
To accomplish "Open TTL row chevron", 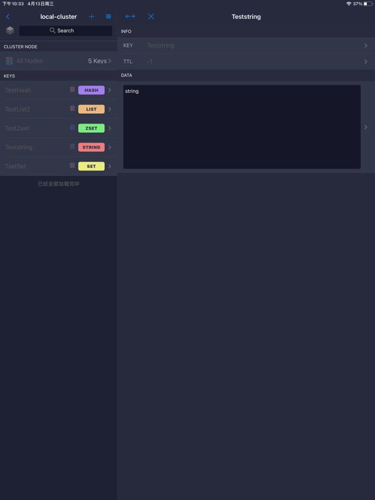I will (366, 62).
